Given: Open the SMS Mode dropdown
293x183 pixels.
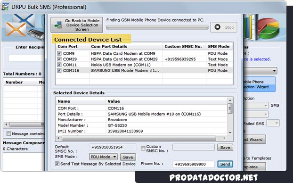Looking at the screenshot, I should point(103,157).
